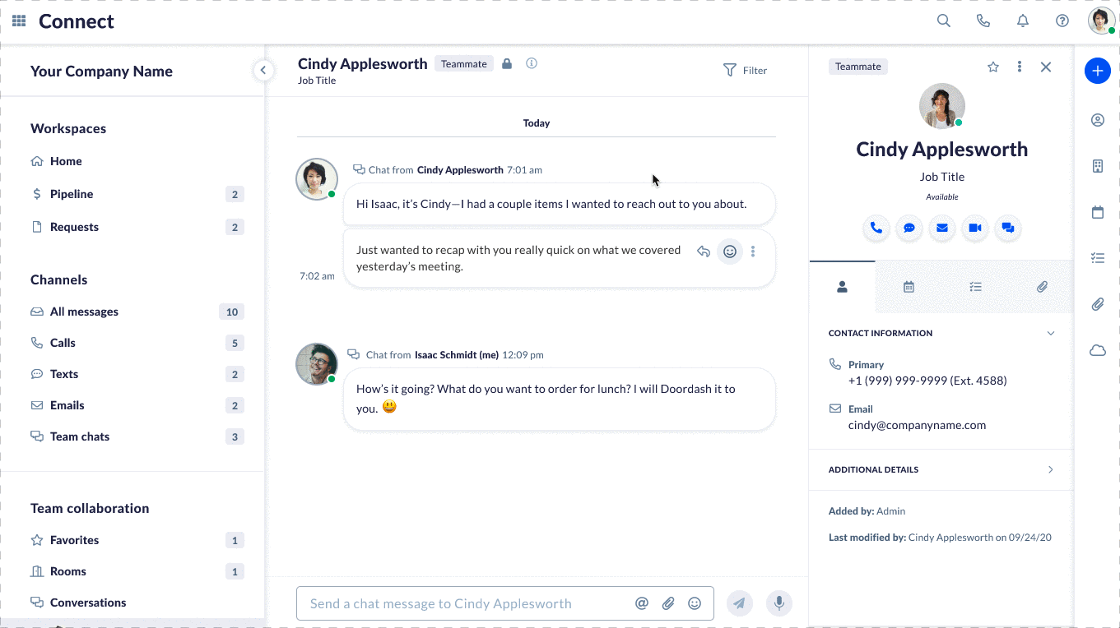1120x628 pixels.
Task: Favorite Cindy using the star icon
Action: pyautogui.click(x=993, y=67)
